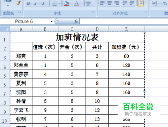Viewport: 168px width, 127px height.
Task: Select column C header
Action: [72, 29]
